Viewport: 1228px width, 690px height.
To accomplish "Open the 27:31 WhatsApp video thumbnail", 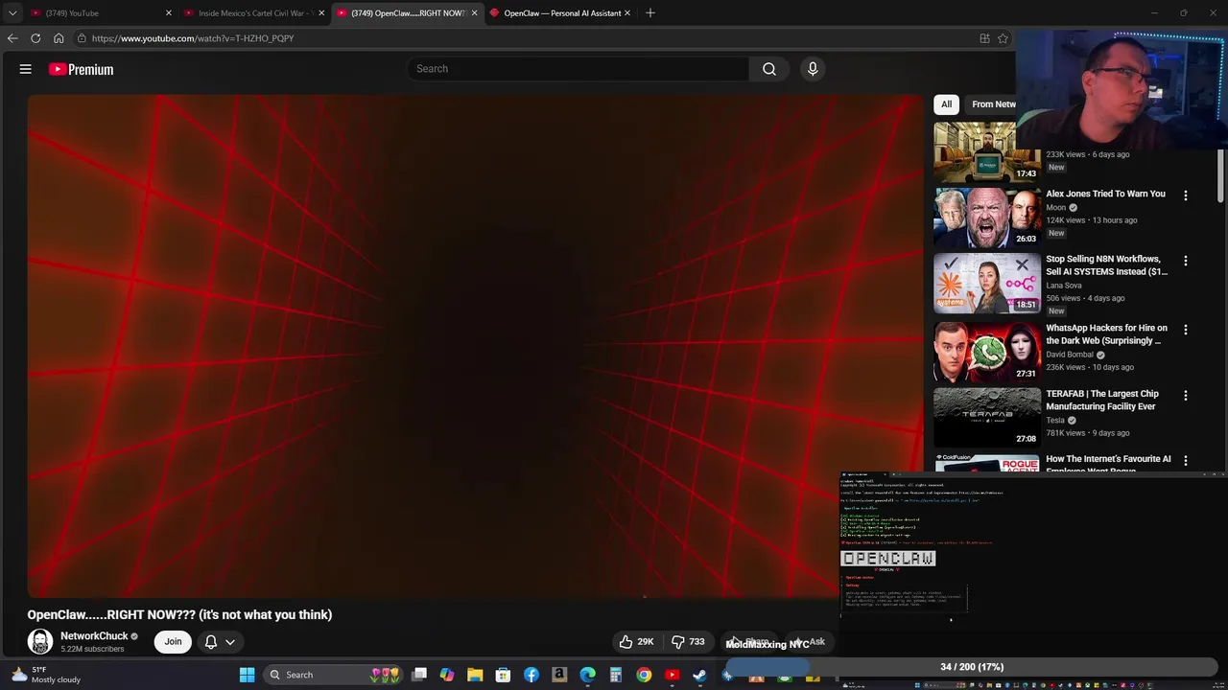I will pos(987,352).
